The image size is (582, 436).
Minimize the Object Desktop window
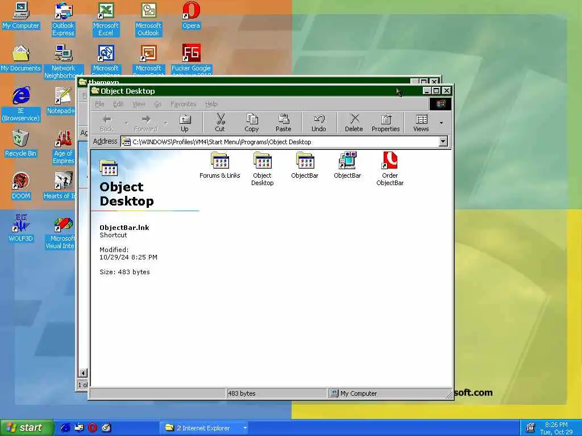(x=427, y=90)
